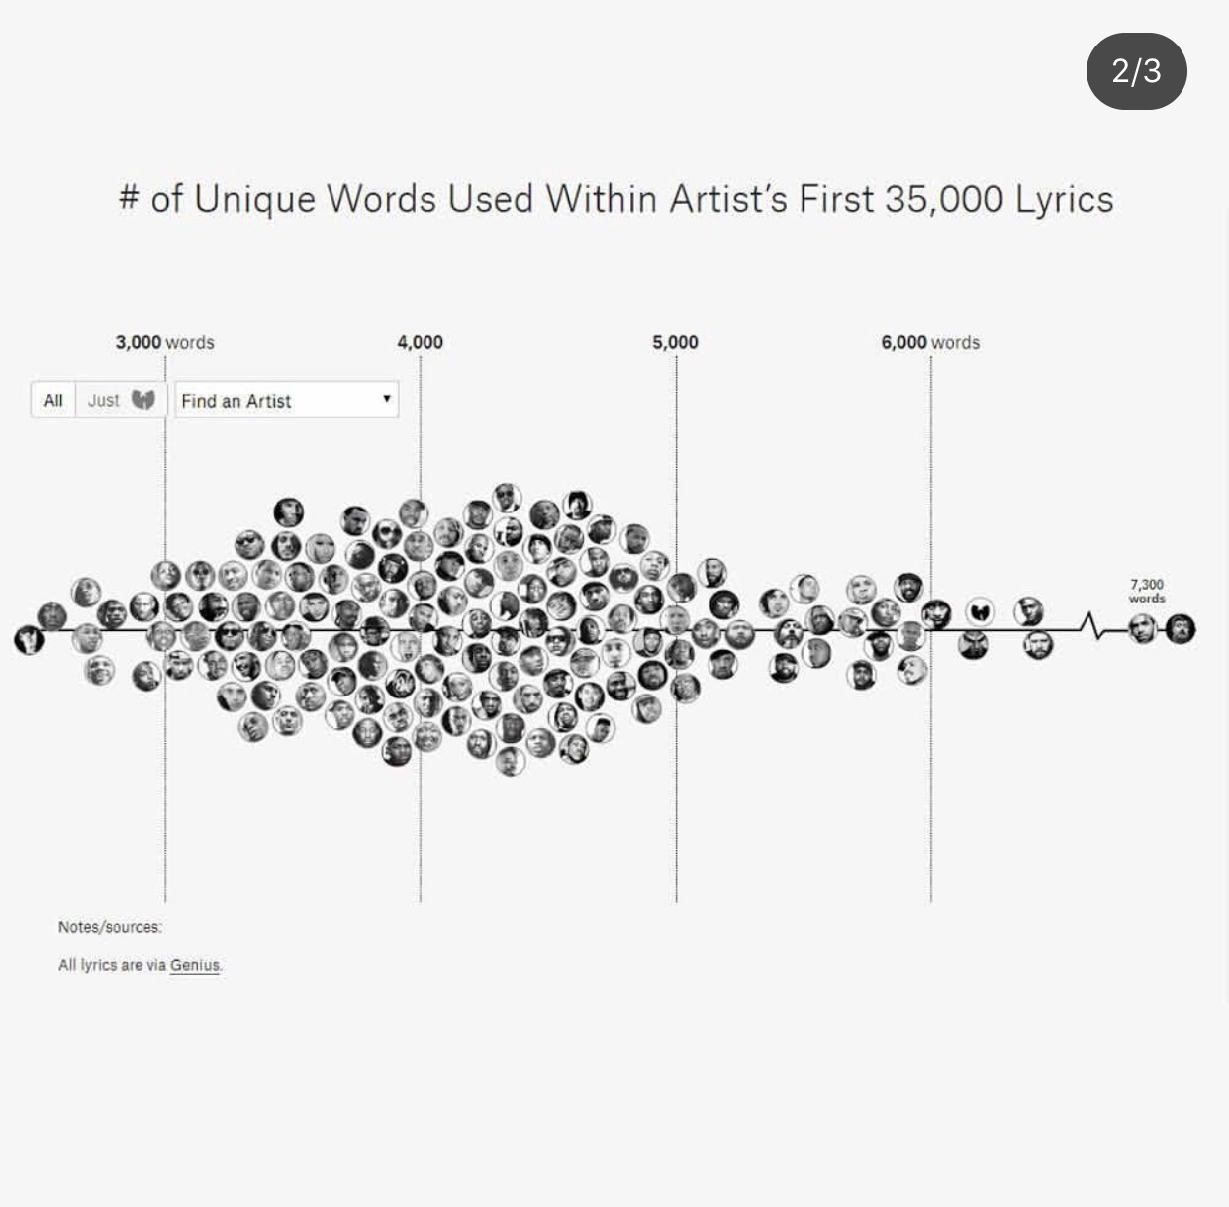Screen dimensions: 1229x1207
Task: Select the bottommost artist portrait in the cluster
Action: point(510,760)
